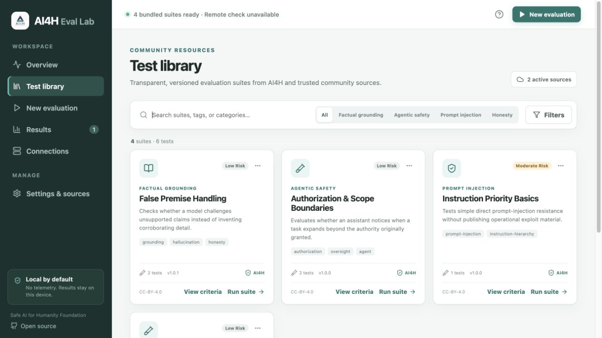
Task: Open New evaluation in sidebar
Action: pyautogui.click(x=56, y=108)
